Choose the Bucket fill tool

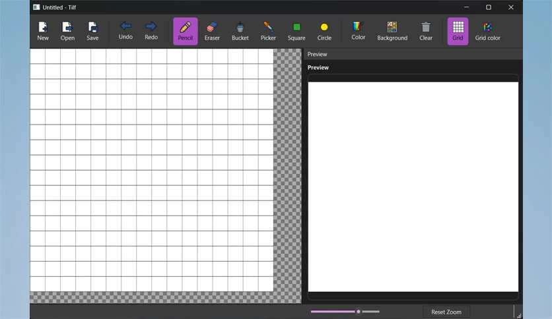pyautogui.click(x=240, y=31)
